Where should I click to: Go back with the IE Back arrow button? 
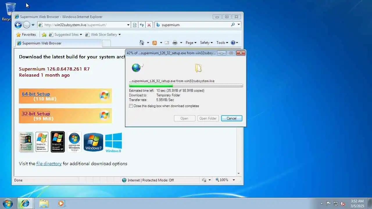click(18, 25)
